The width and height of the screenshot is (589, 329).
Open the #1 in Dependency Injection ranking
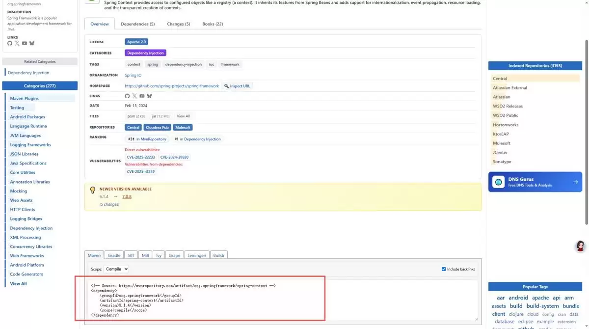[197, 139]
